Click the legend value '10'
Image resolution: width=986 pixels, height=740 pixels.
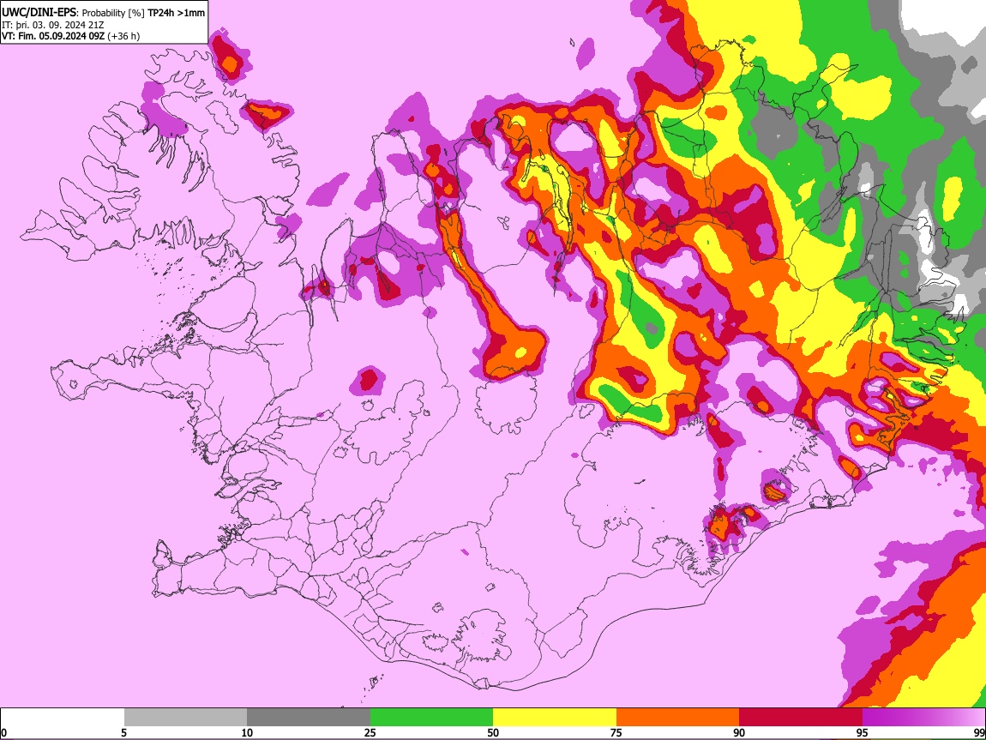(247, 733)
